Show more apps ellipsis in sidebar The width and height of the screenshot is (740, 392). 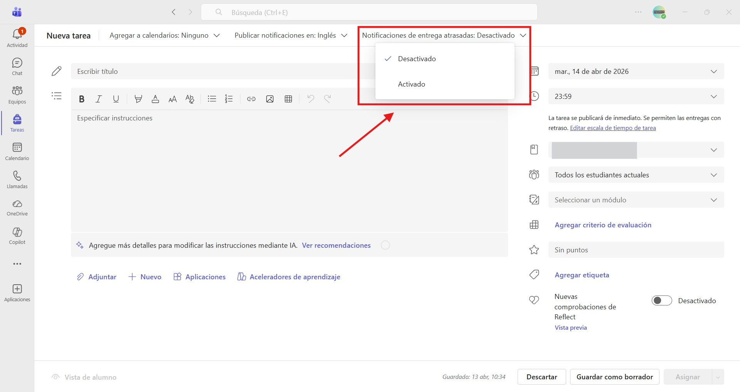17,264
